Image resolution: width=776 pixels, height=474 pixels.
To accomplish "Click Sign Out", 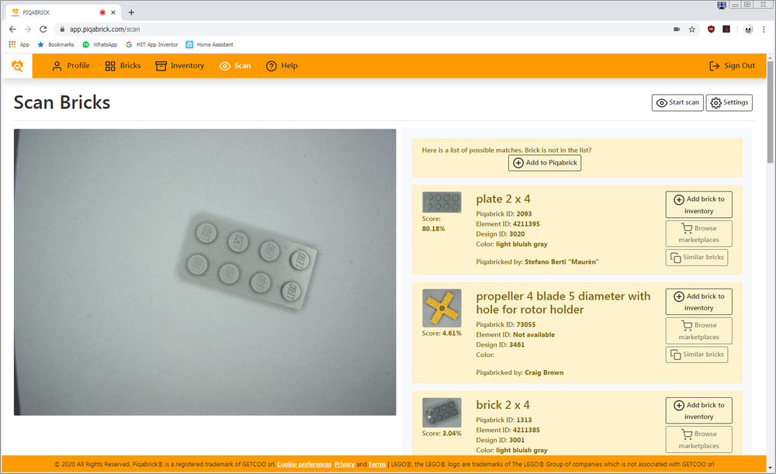I will pos(732,66).
